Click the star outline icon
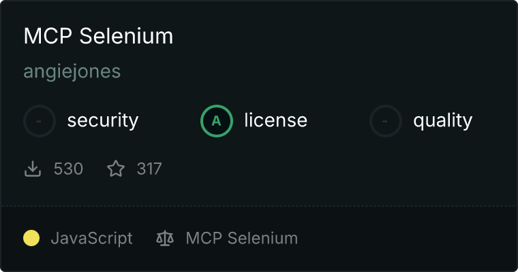This screenshot has height=272, width=518. coord(116,169)
